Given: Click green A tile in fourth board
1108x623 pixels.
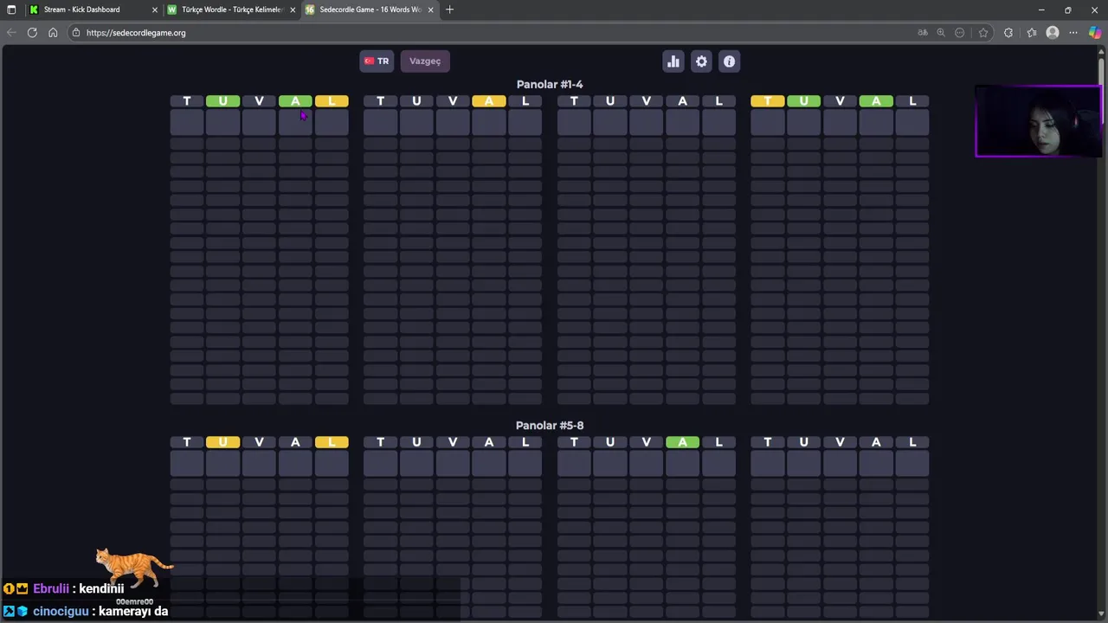Looking at the screenshot, I should (x=876, y=101).
